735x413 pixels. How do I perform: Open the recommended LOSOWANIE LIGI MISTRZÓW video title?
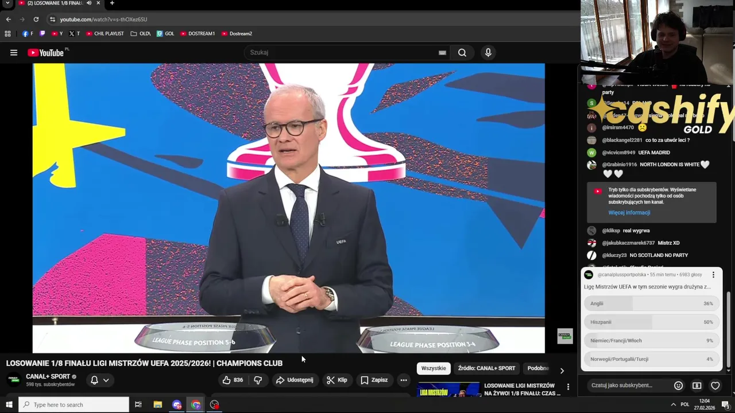click(522, 389)
